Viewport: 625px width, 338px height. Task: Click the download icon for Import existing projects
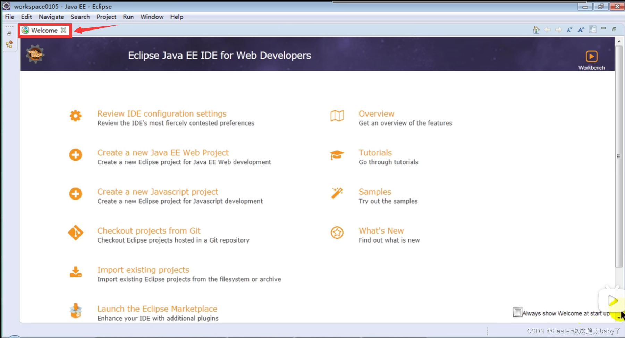pos(76,272)
